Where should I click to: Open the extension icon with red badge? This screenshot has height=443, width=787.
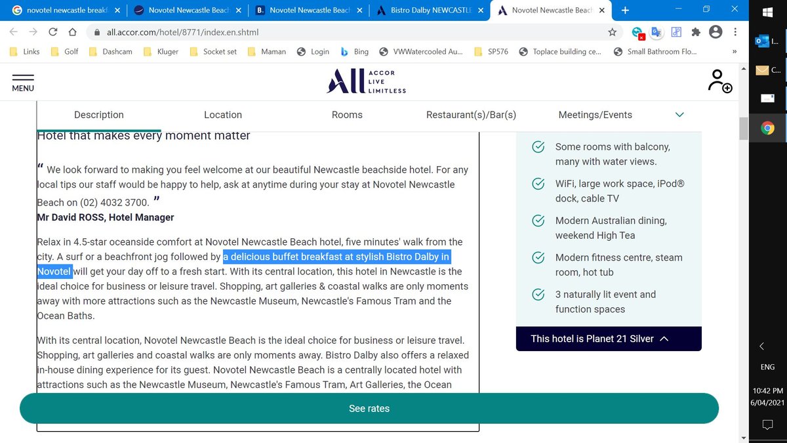click(637, 33)
